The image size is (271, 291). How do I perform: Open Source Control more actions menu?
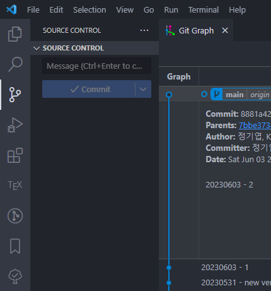(x=144, y=30)
